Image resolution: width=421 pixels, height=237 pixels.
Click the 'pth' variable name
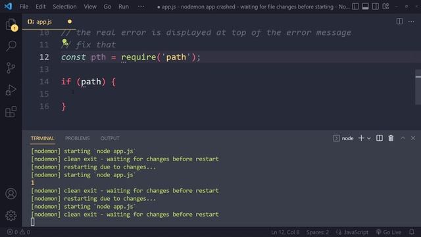coord(98,57)
